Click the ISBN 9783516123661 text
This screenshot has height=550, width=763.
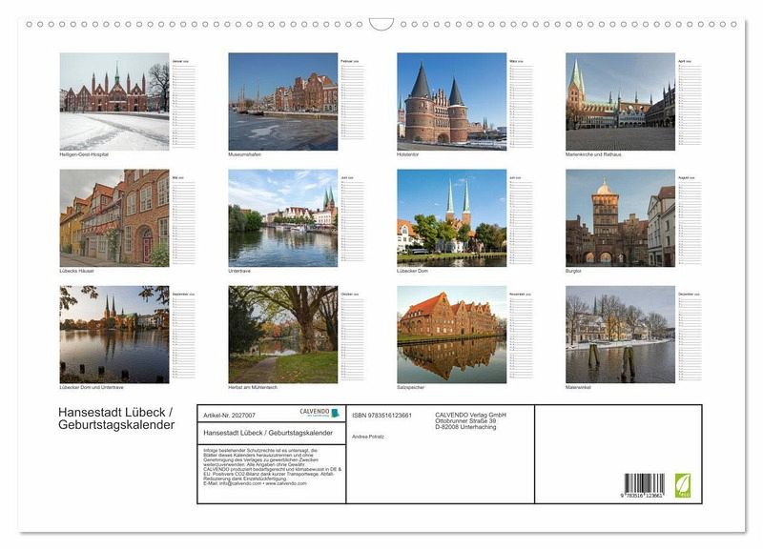381,416
